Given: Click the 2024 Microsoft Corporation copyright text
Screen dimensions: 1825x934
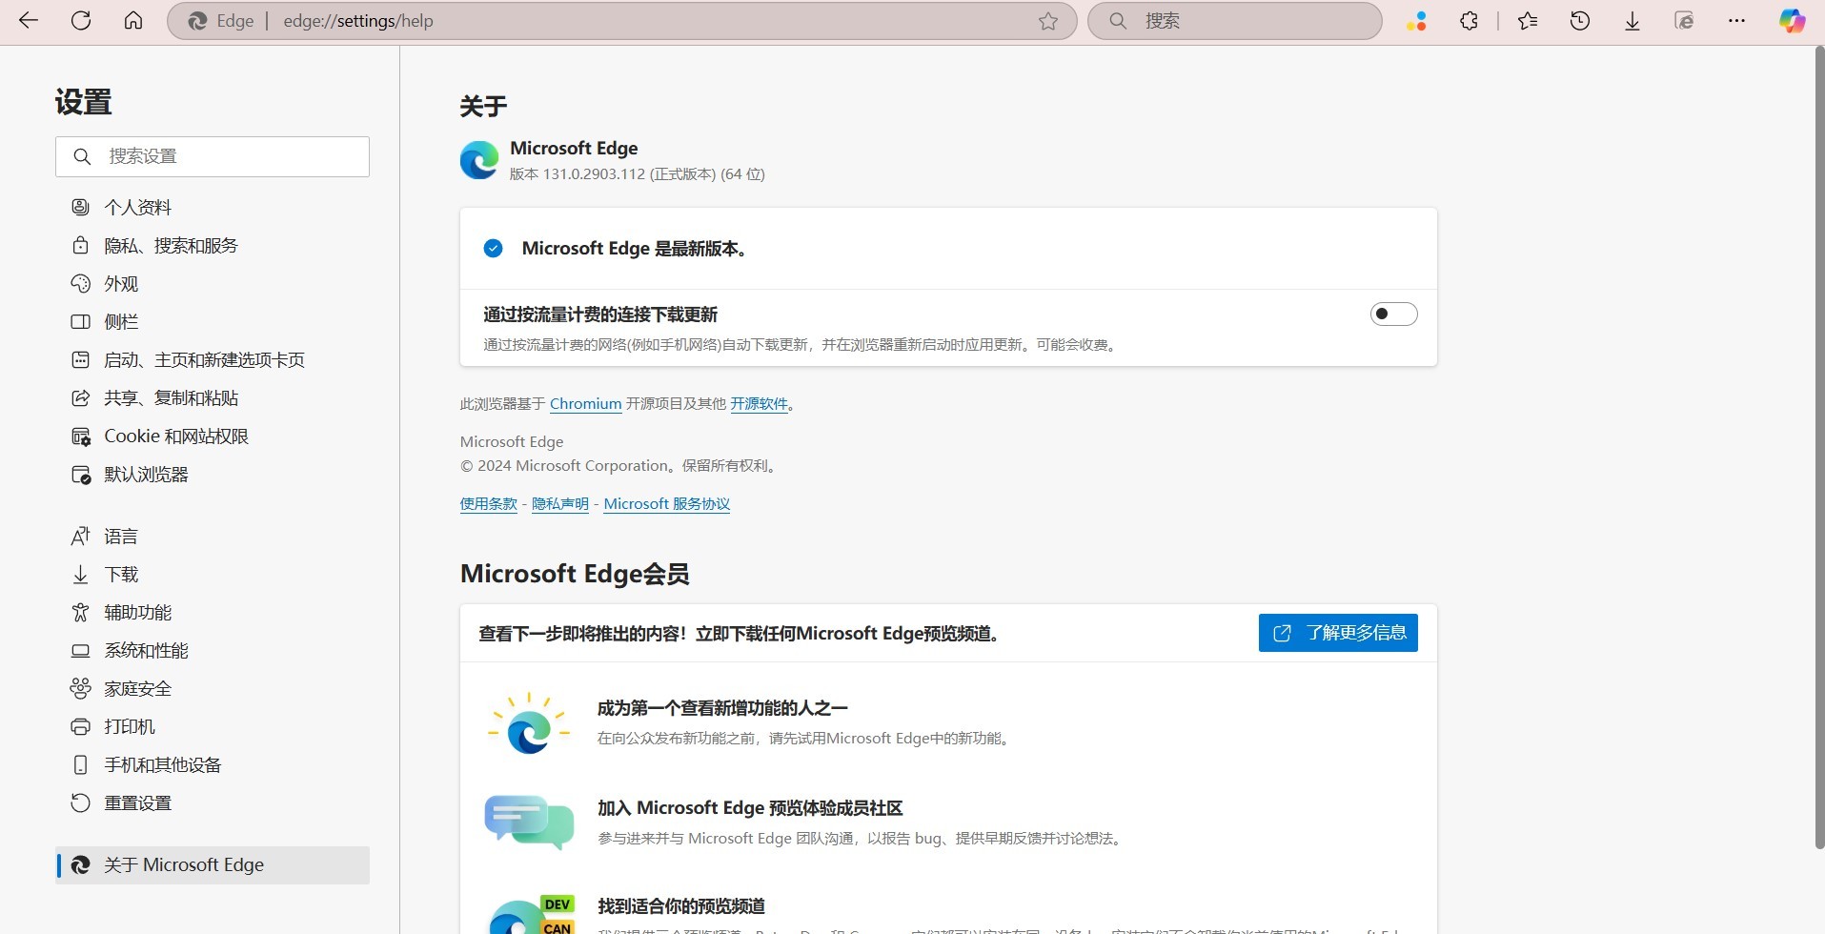Looking at the screenshot, I should pos(620,465).
